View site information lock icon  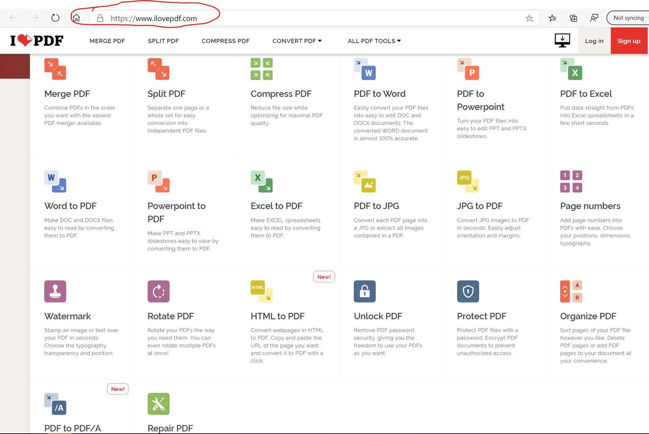coord(100,18)
